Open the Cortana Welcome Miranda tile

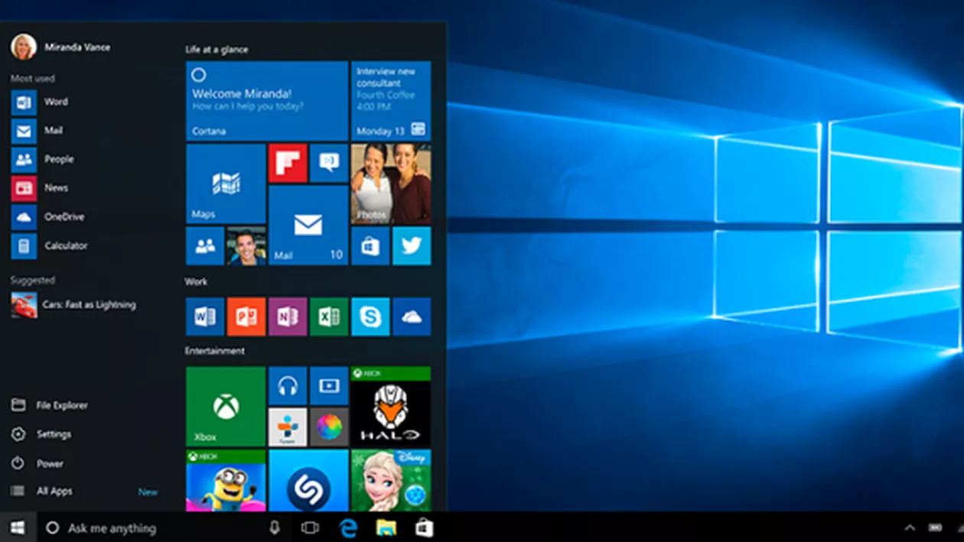coord(267,101)
